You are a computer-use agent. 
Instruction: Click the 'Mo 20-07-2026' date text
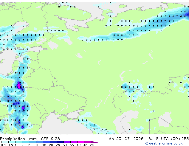pos(126,139)
